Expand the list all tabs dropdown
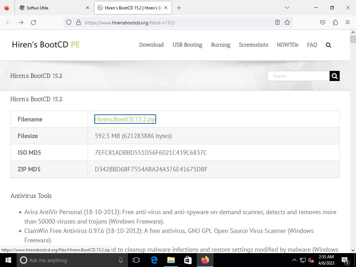 (287, 8)
